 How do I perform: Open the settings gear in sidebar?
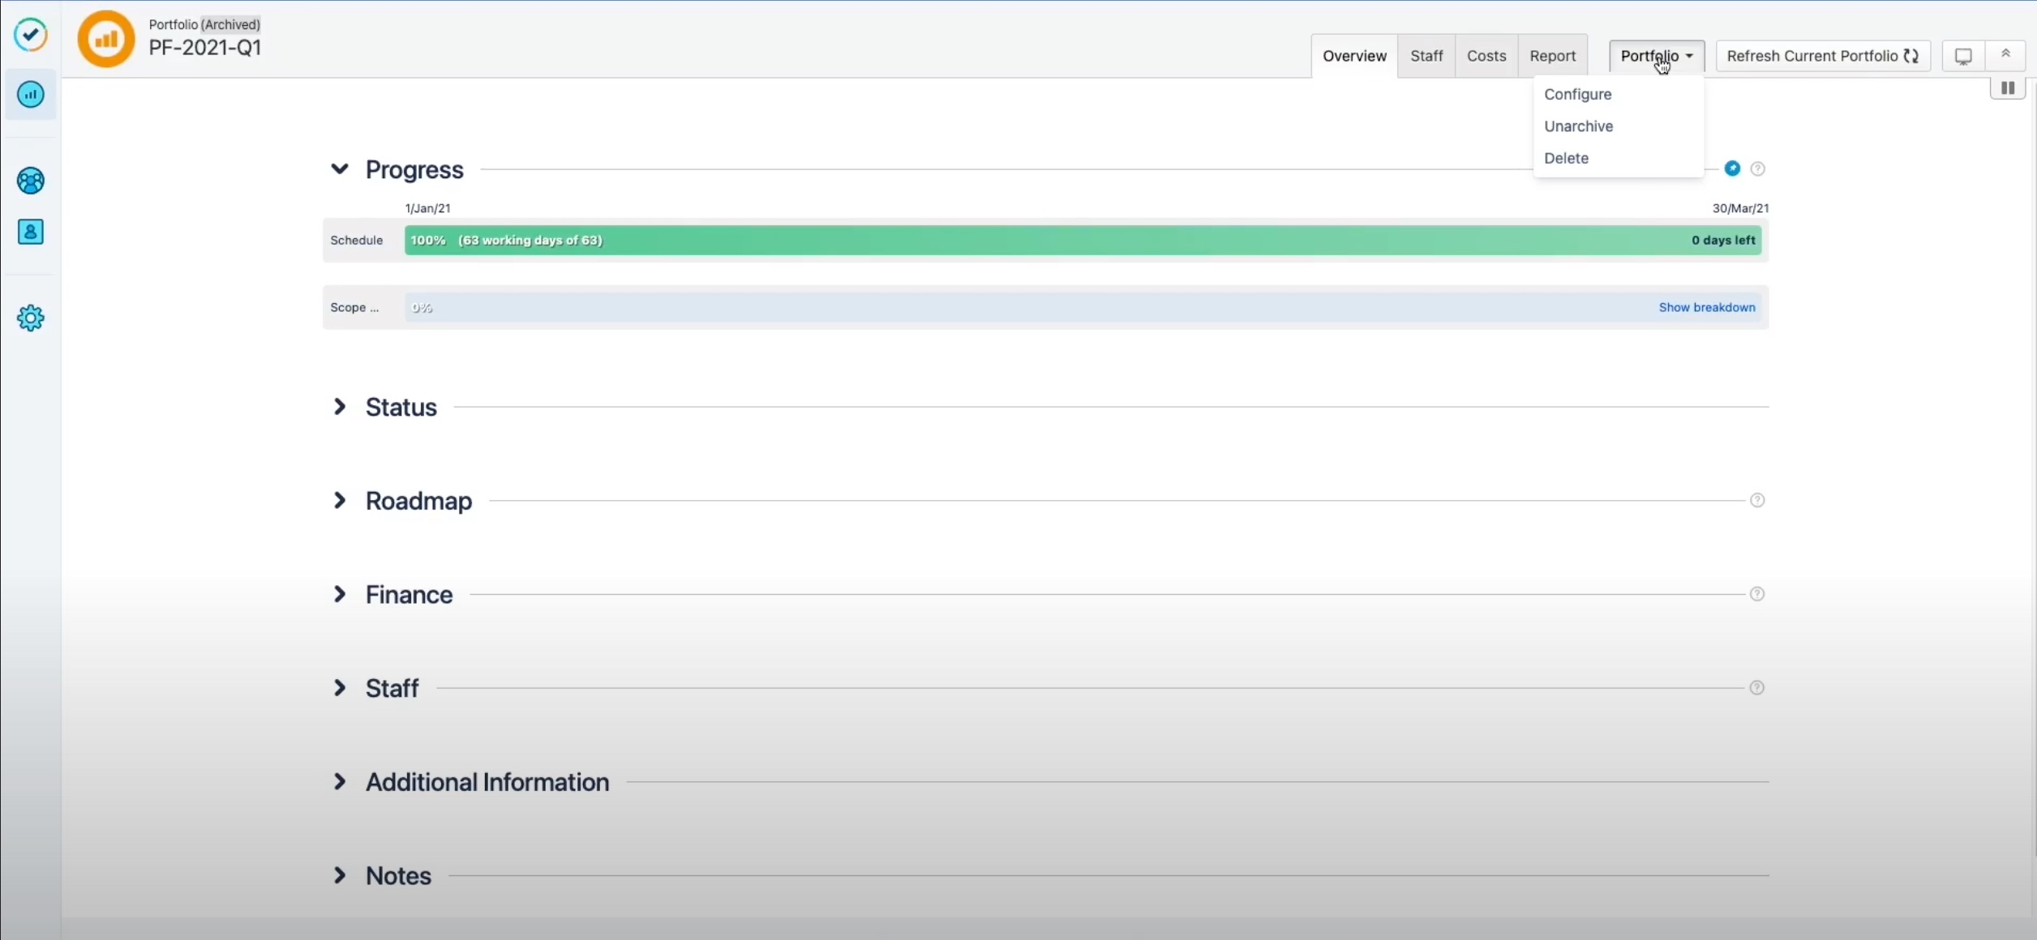click(x=31, y=318)
